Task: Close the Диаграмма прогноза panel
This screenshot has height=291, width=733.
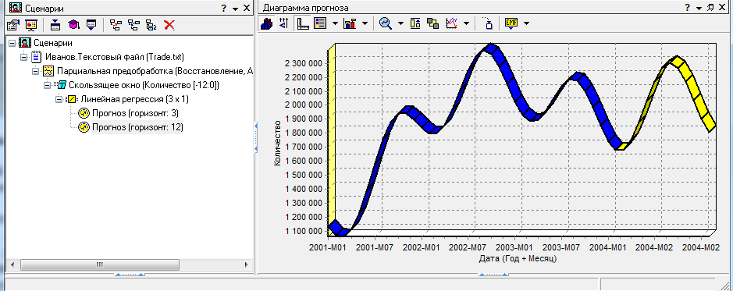Action: point(723,8)
